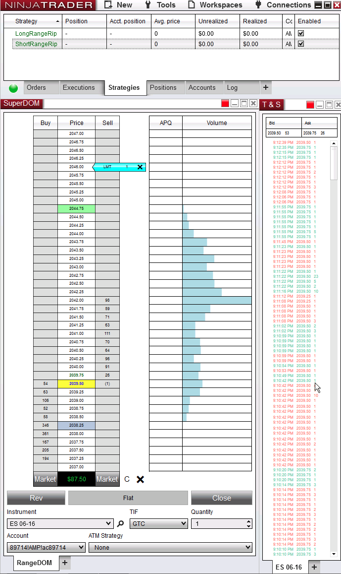Click the T&S scrollbar down arrow
Screen dimensions: 341x574
coord(334,554)
